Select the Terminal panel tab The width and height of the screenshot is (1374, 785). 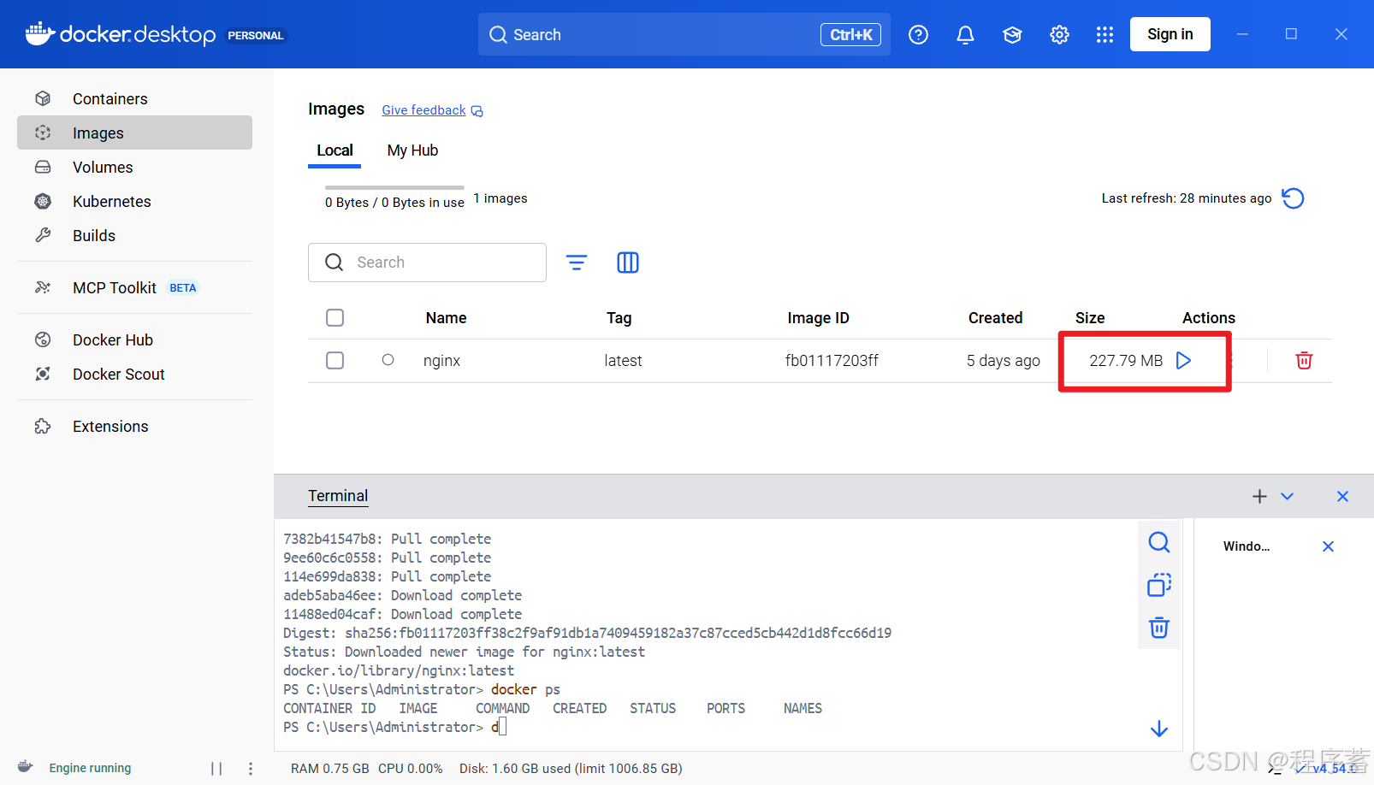tap(338, 496)
